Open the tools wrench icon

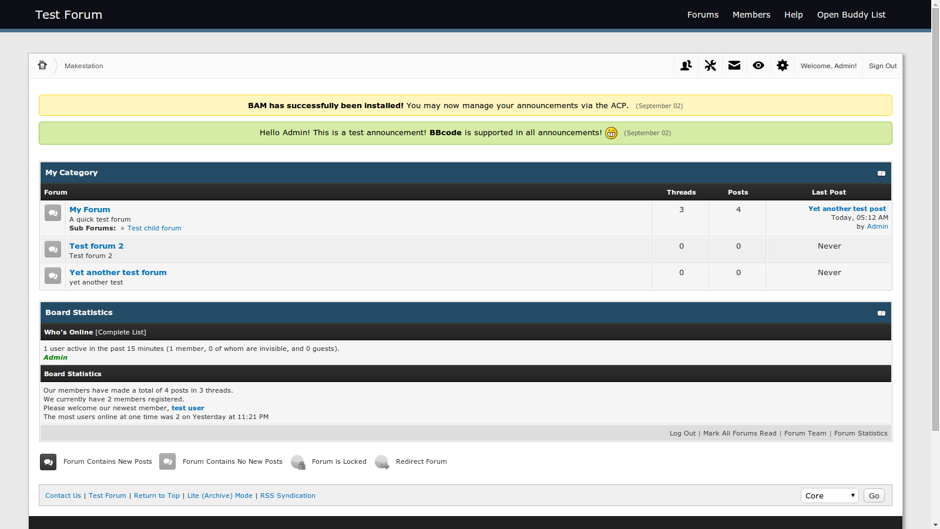pos(710,66)
